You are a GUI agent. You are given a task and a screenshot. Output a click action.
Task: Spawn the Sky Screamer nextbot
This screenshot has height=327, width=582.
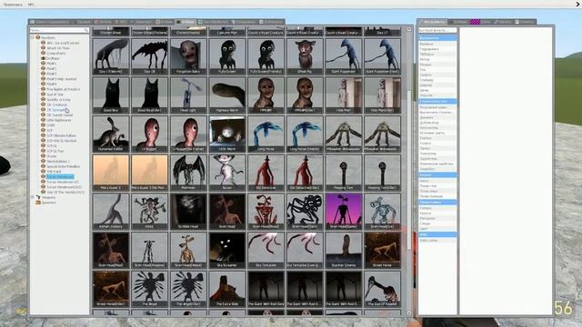pyautogui.click(x=227, y=251)
